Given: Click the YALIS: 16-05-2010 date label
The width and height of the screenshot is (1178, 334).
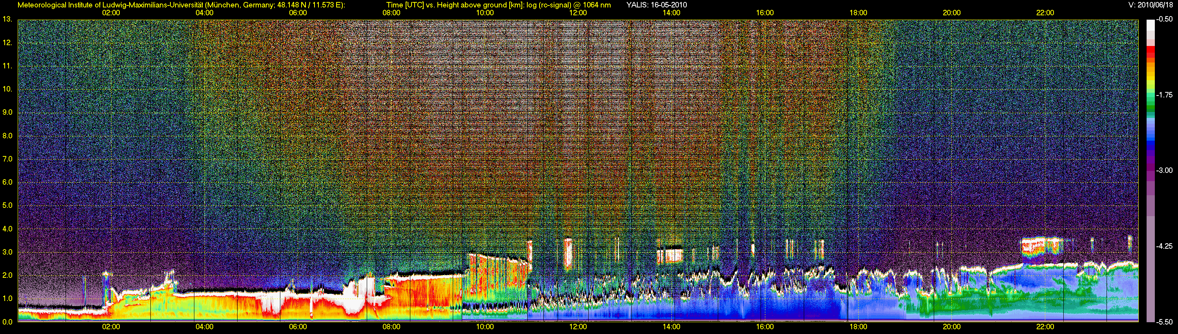Looking at the screenshot, I should point(657,5).
